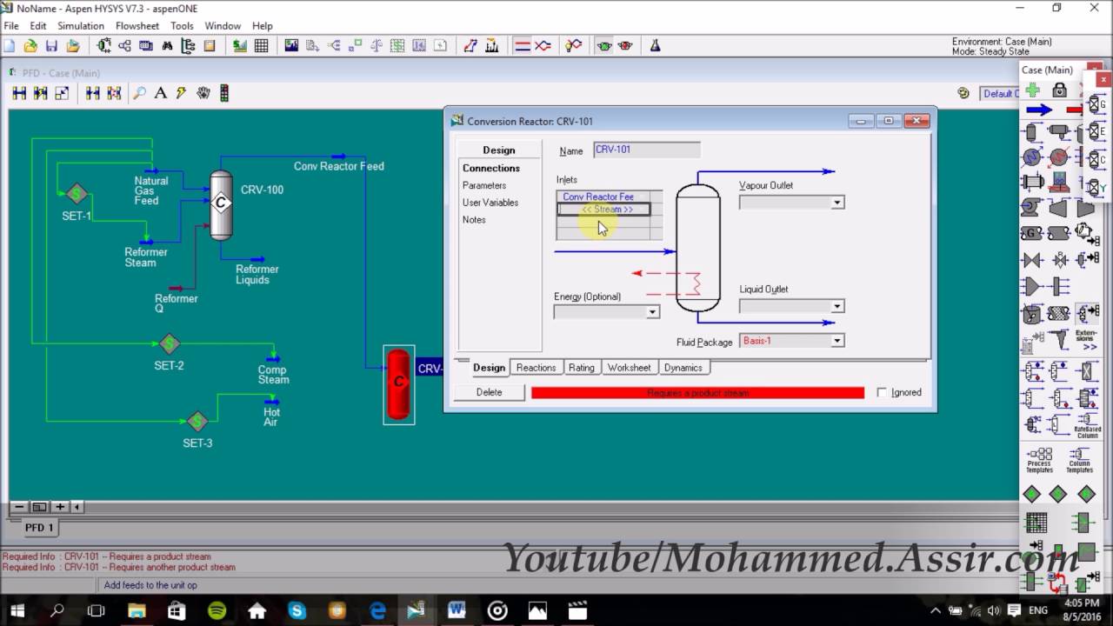1113x626 pixels.
Task: Select the PFD hand pan tool
Action: pos(203,93)
